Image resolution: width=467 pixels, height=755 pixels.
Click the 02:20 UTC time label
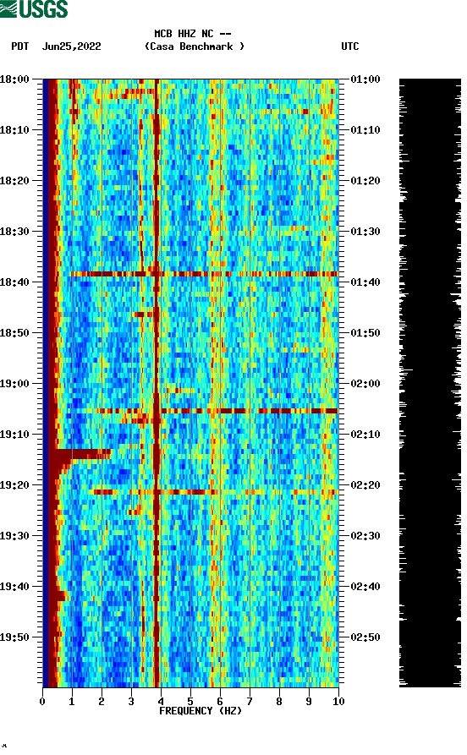point(365,485)
